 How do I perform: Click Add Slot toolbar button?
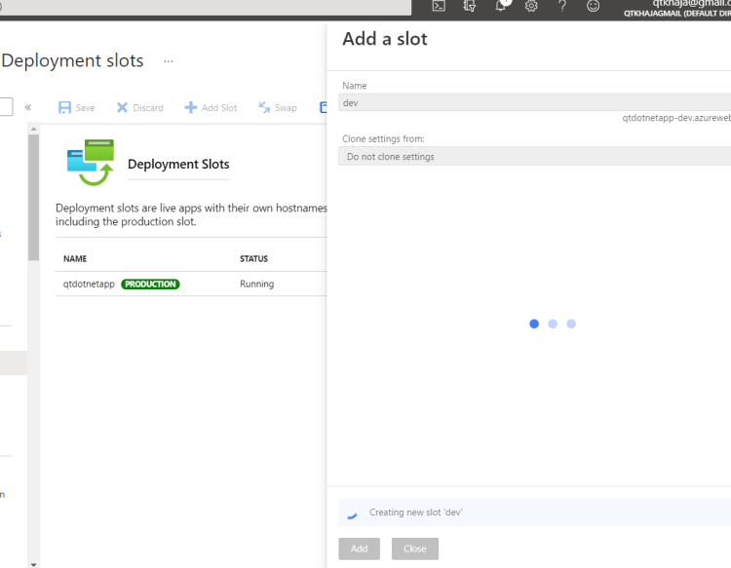click(211, 107)
